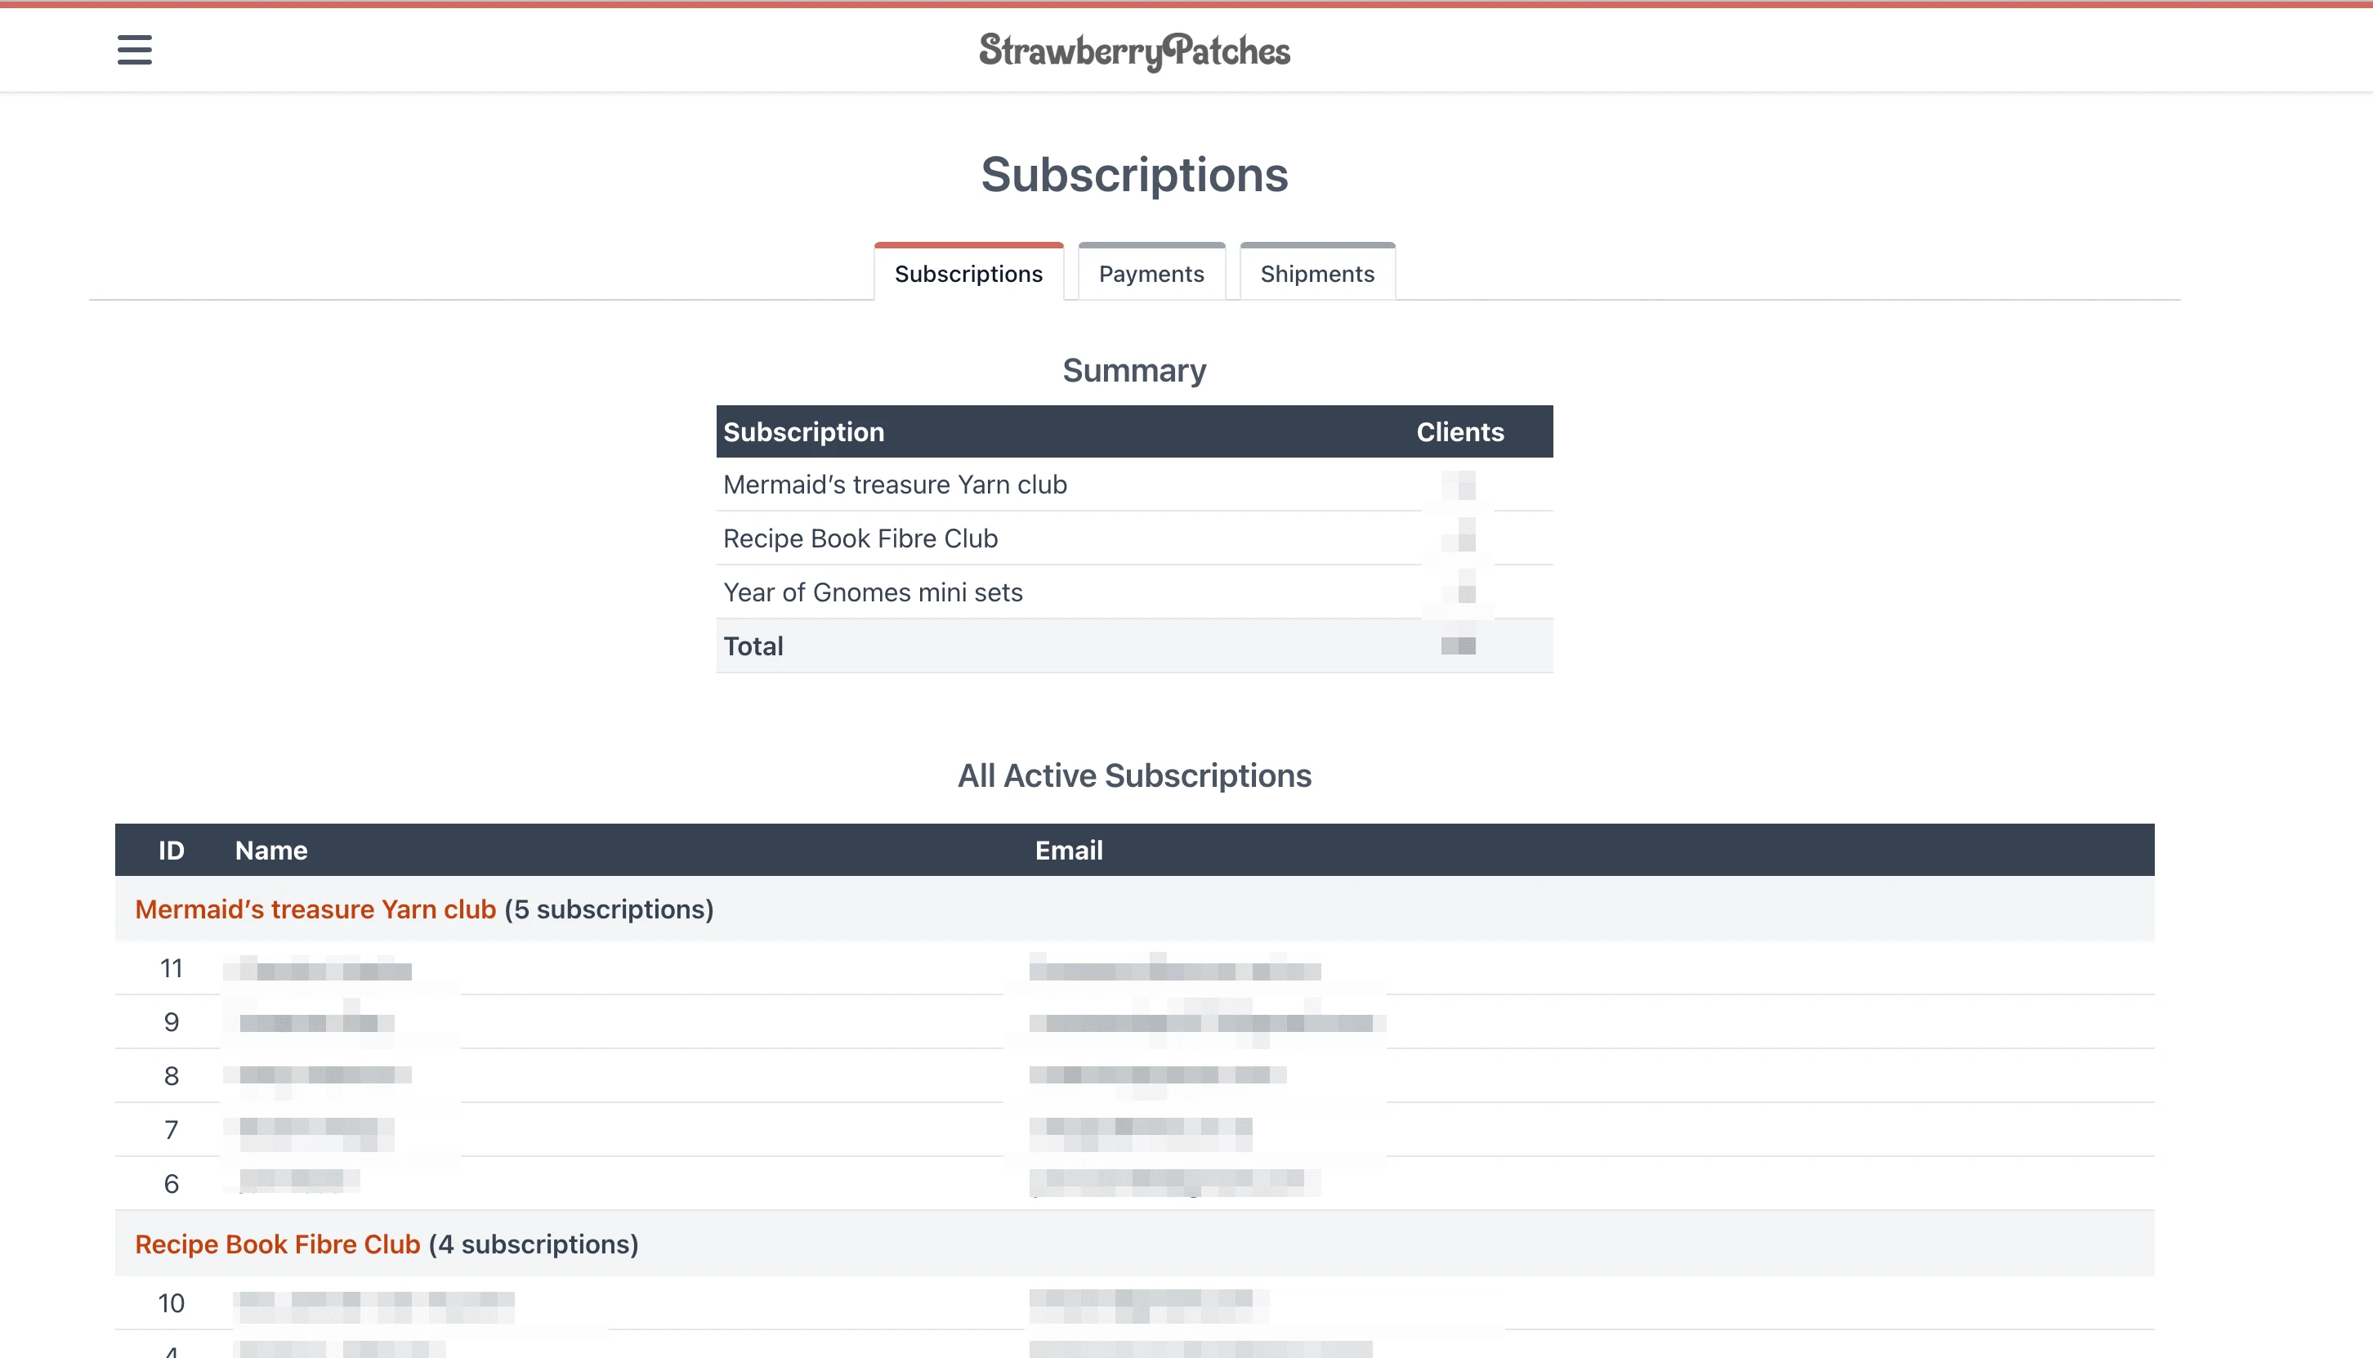Click the ID column header

coord(171,850)
